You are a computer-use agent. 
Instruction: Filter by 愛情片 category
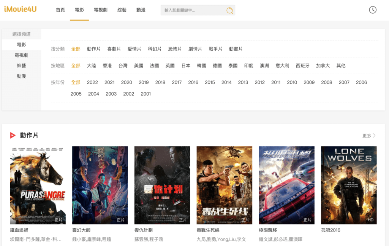[x=134, y=49]
